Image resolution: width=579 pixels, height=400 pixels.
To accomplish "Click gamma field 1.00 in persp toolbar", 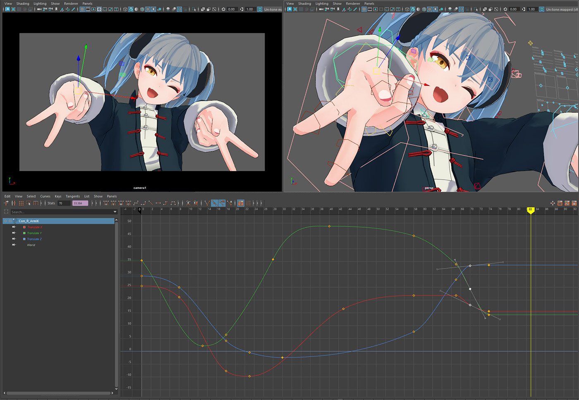I will pyautogui.click(x=531, y=9).
